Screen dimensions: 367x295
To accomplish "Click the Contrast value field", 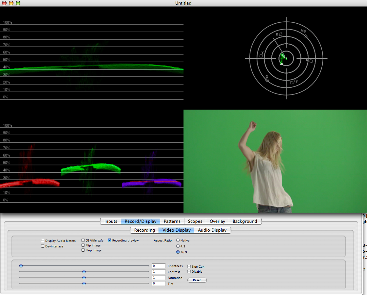I will (159, 272).
